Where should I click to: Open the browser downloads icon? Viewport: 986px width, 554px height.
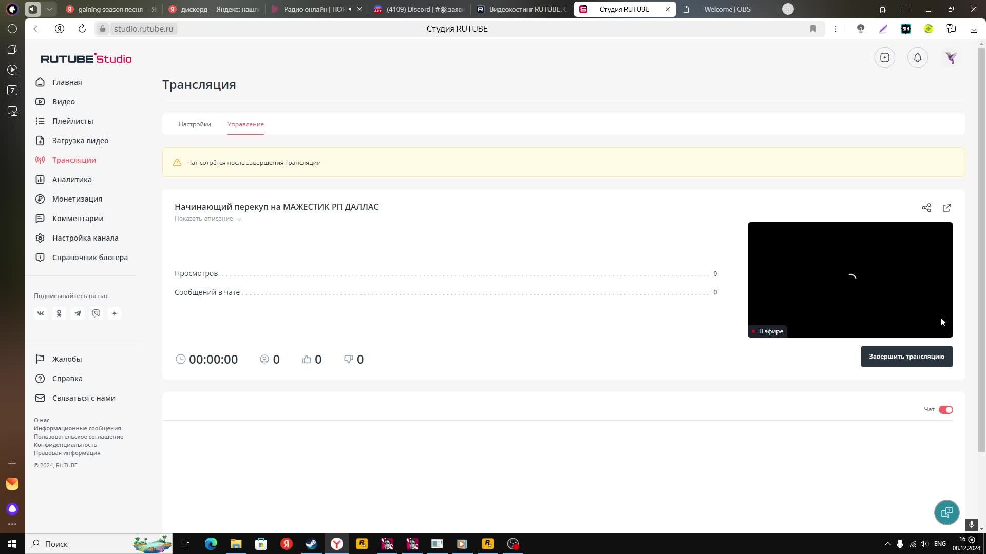point(974,29)
